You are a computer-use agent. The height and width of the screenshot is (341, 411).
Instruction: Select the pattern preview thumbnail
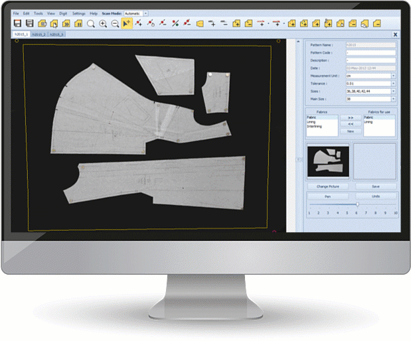[x=328, y=161]
